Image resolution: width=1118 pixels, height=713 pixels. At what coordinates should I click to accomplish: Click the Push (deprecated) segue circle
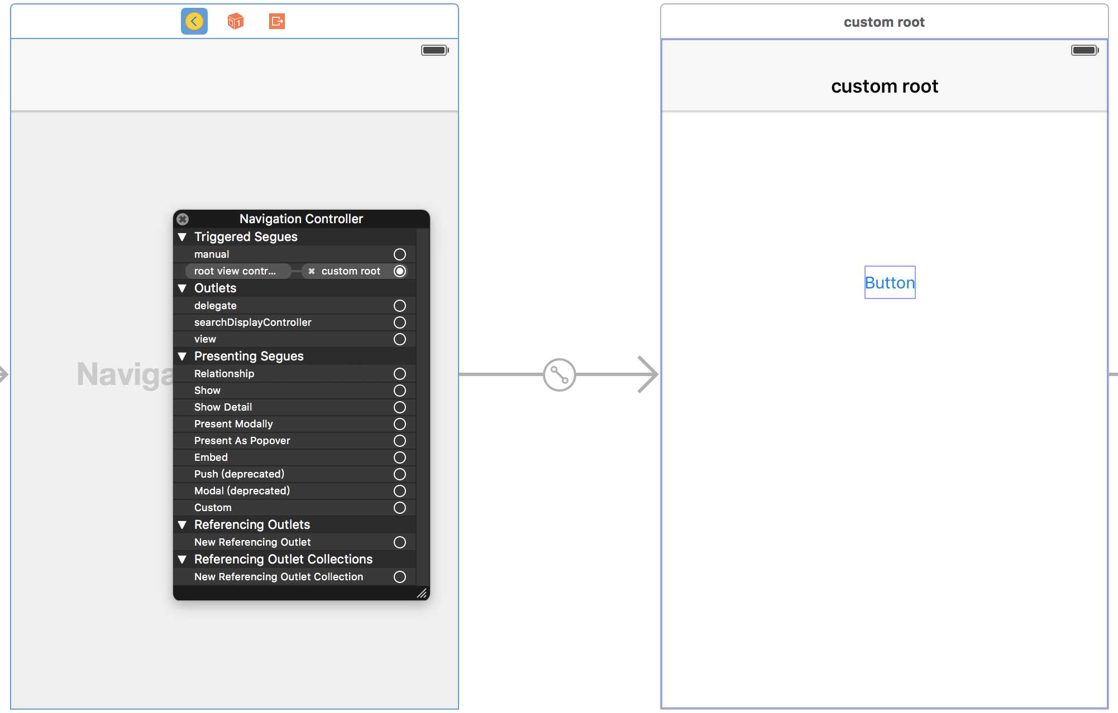(400, 474)
